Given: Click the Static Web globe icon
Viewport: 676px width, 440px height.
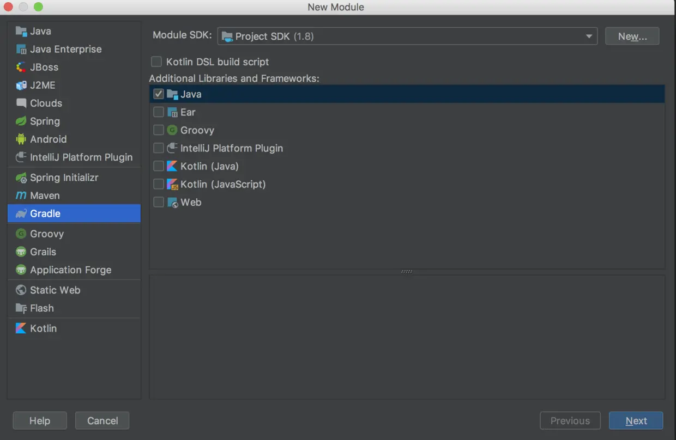Looking at the screenshot, I should click(x=21, y=290).
